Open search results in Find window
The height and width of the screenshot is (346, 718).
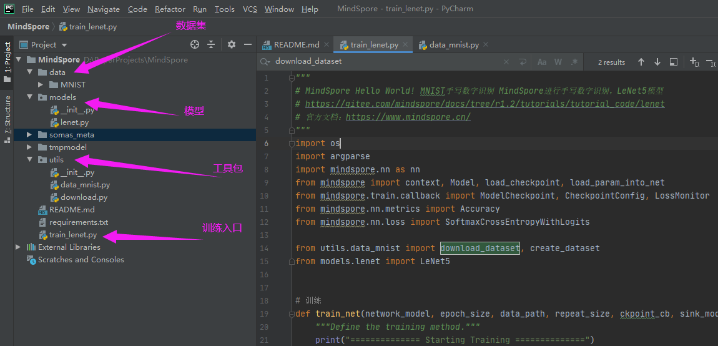click(x=674, y=62)
